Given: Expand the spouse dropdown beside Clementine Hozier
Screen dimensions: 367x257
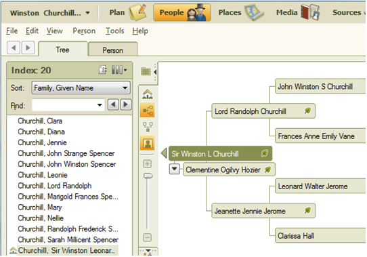Looking at the screenshot, I should (175, 169).
